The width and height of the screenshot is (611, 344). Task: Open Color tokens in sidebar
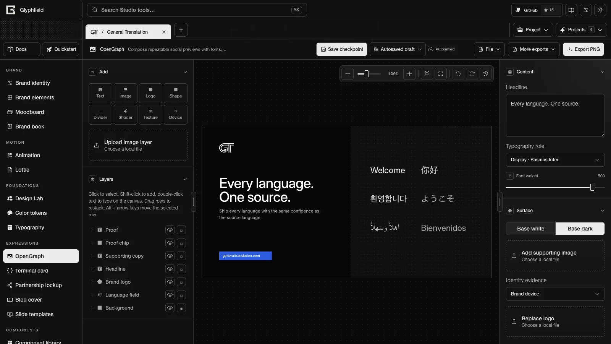click(41, 213)
